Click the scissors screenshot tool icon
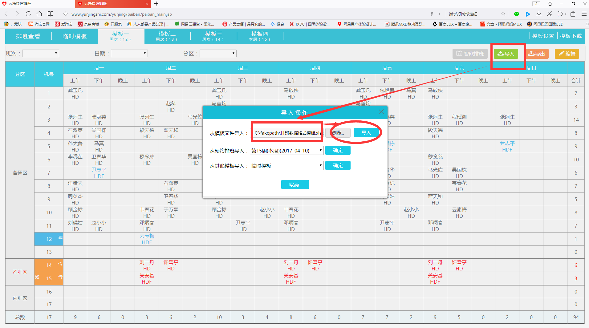Screen dimensions: 589x328 tap(550, 14)
